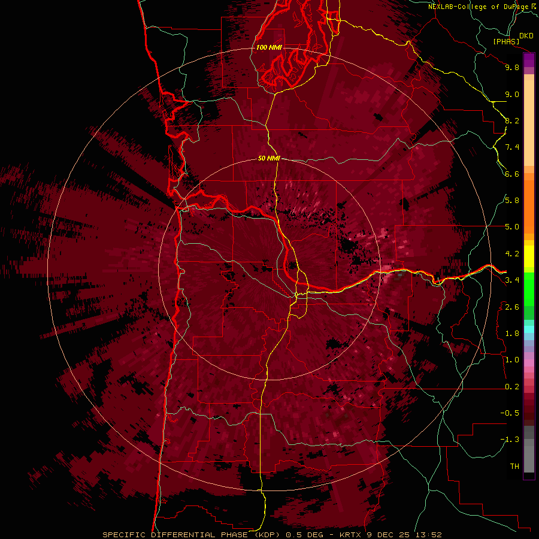Click the 5.8 scale value
Viewport: 539px width, 539px height.
[x=512, y=201]
